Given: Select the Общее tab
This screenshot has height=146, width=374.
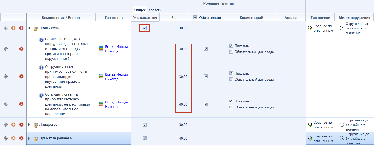Looking at the screenshot, I should pyautogui.click(x=140, y=10).
